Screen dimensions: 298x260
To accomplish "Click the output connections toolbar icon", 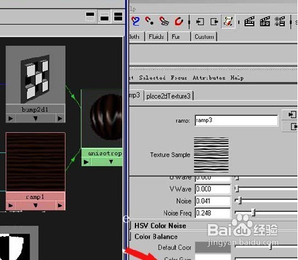I will pyautogui.click(x=214, y=22).
